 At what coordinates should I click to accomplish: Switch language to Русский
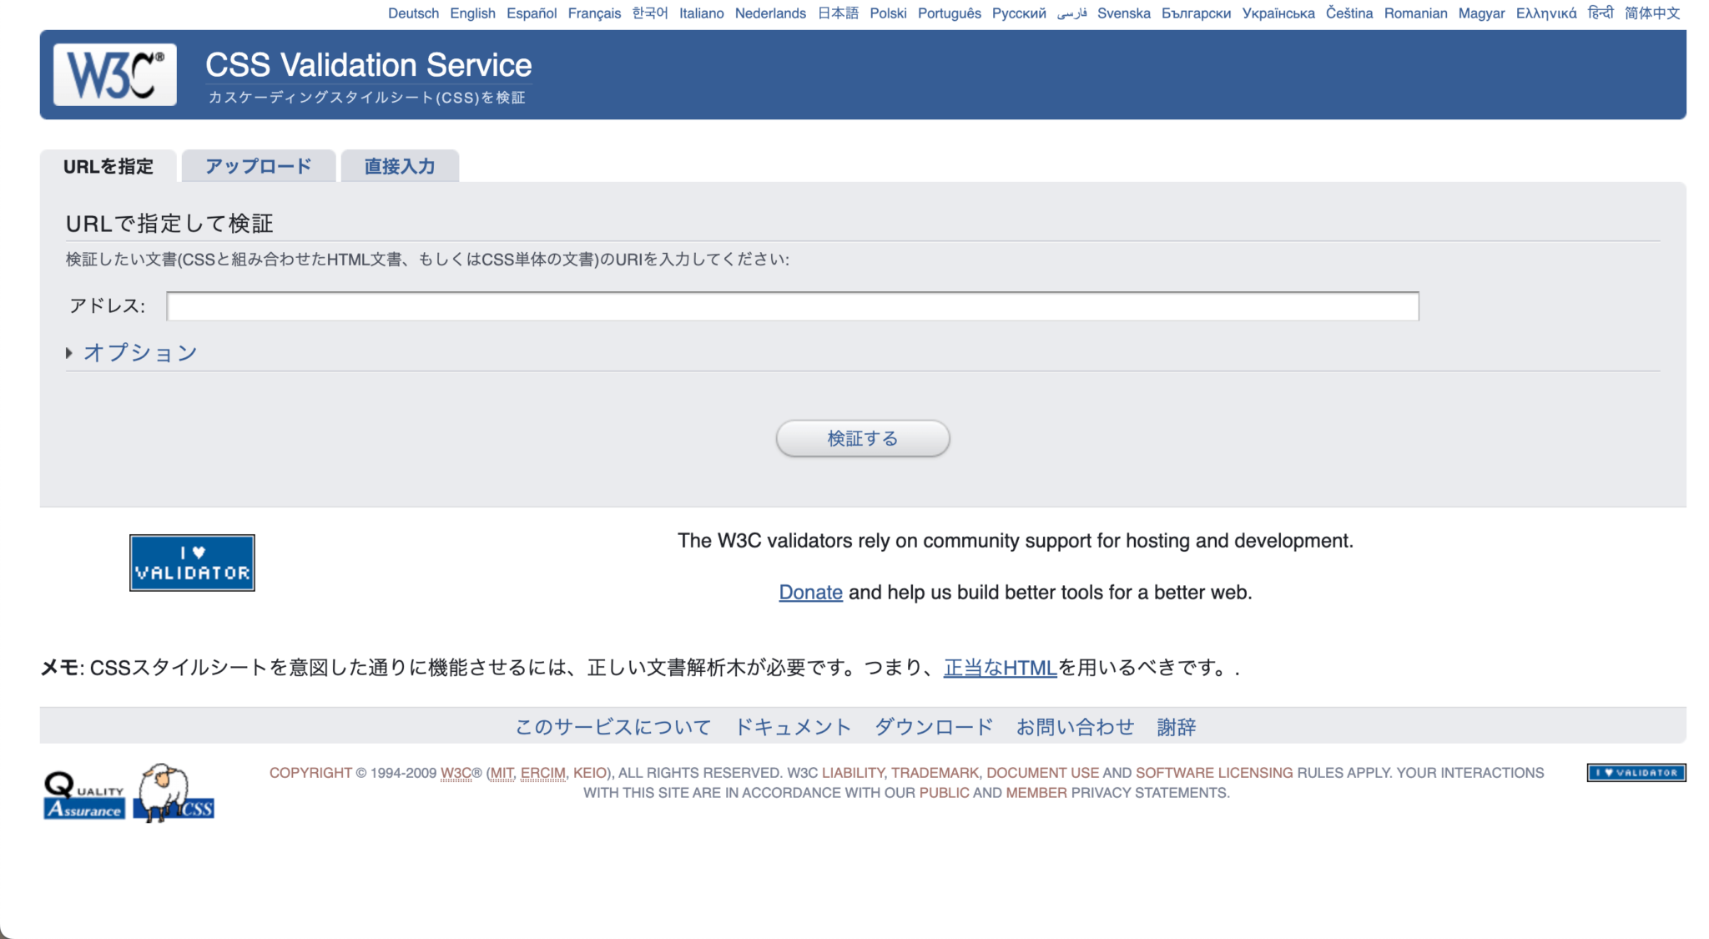pyautogui.click(x=1019, y=13)
